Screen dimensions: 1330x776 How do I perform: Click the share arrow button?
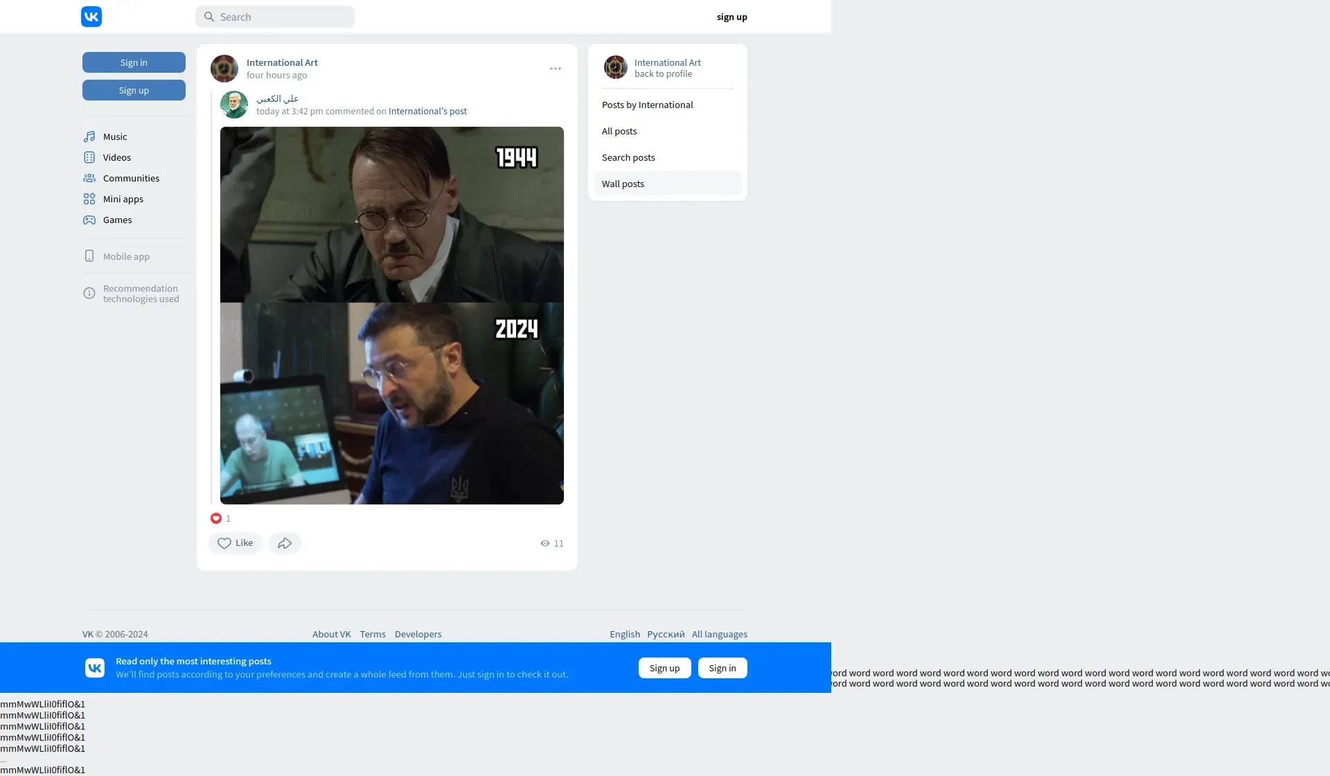pyautogui.click(x=285, y=543)
